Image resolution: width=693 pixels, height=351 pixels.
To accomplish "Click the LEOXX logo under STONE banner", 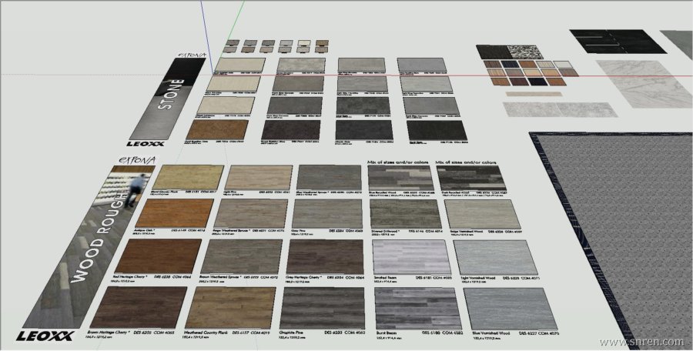I will (146, 144).
